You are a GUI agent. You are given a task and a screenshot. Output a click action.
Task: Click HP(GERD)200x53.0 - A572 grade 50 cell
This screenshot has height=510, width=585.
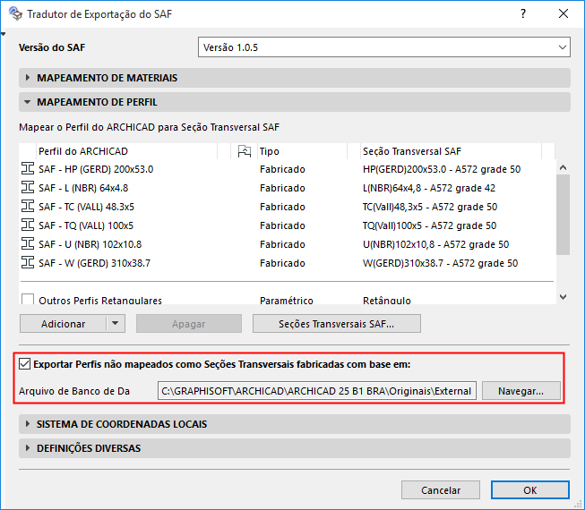(x=442, y=169)
